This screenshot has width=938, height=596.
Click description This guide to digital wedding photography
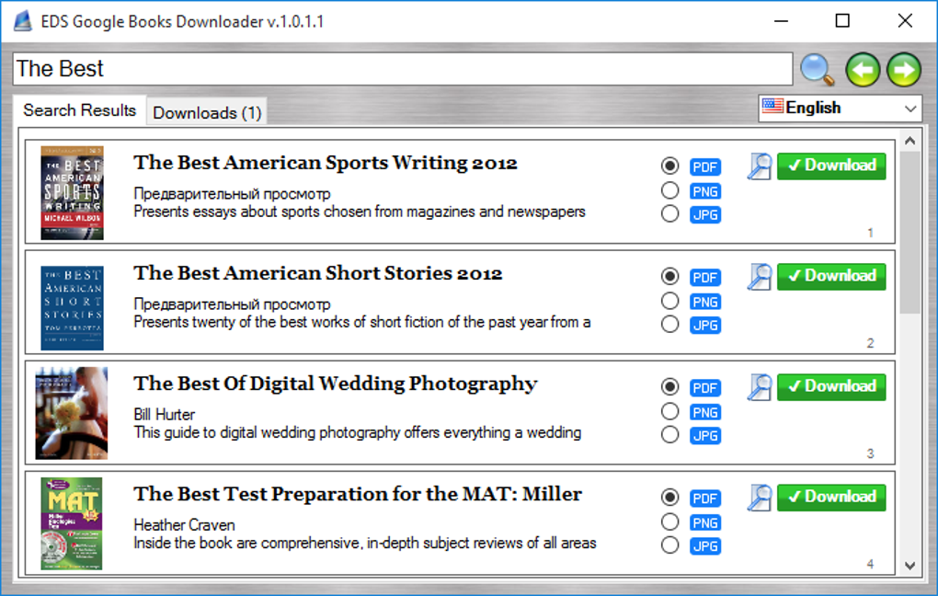(x=357, y=432)
